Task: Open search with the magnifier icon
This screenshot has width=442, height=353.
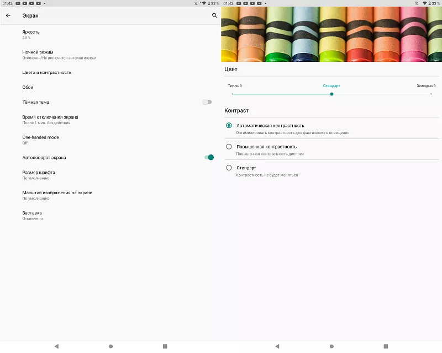Action: point(214,15)
